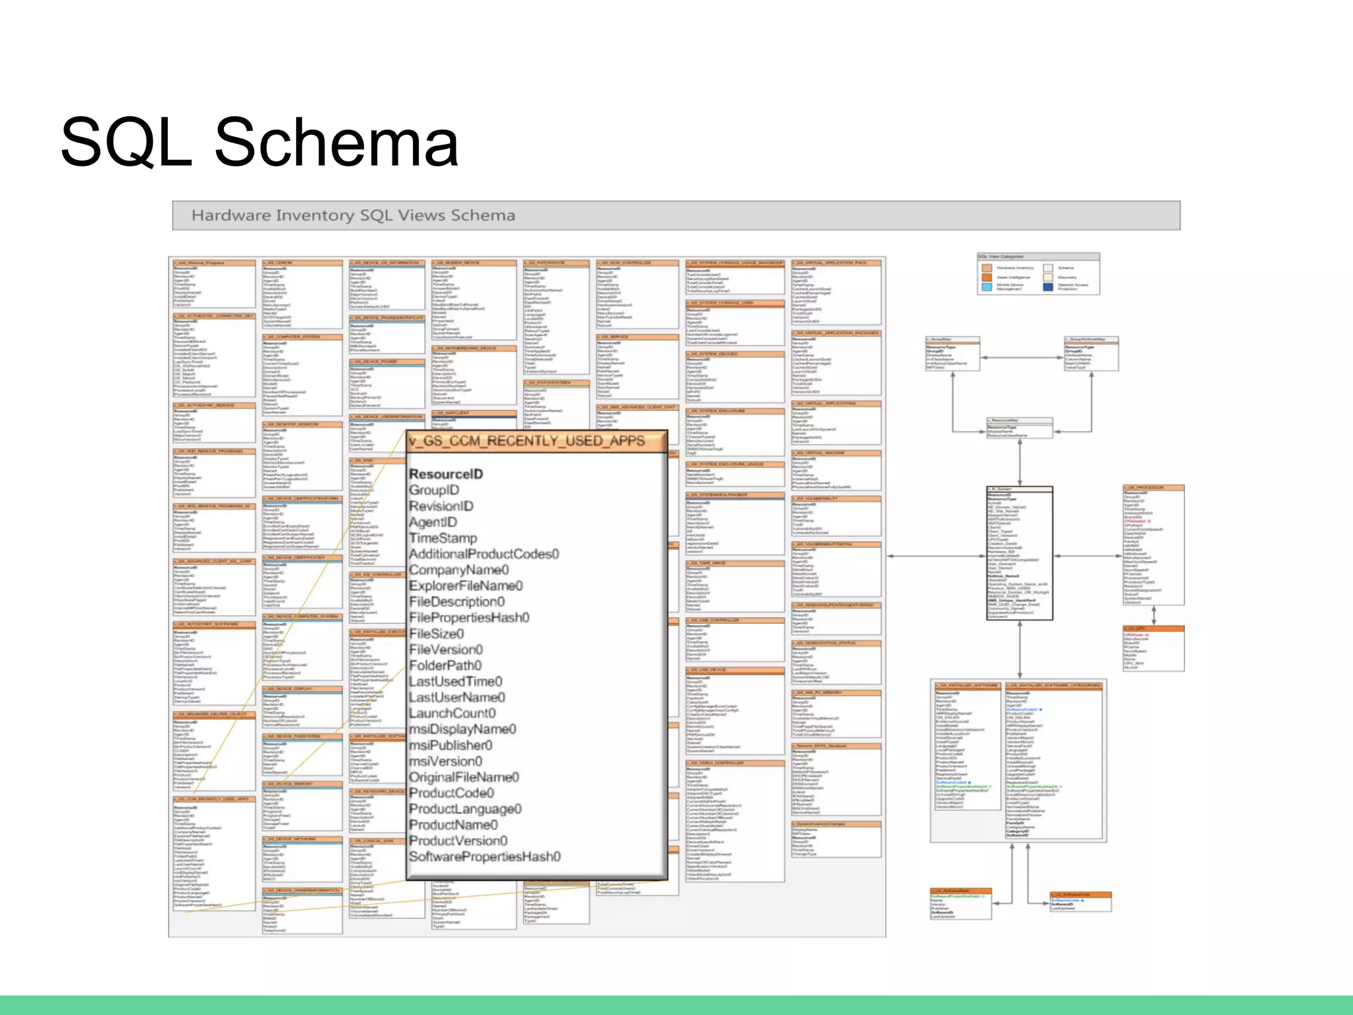1353x1015 pixels.
Task: Select the v_ResourceMap table box
Action: pyautogui.click(x=1019, y=428)
